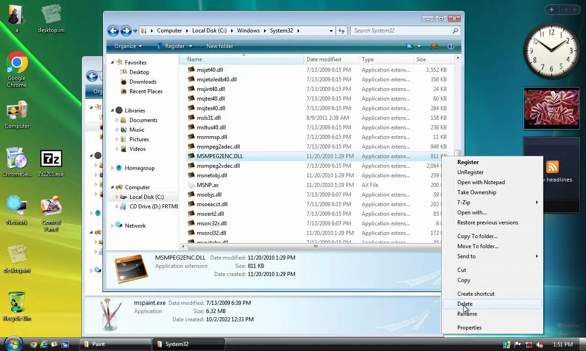
Task: Click Local Disk (C:) breadcrumb segment
Action: pos(209,31)
